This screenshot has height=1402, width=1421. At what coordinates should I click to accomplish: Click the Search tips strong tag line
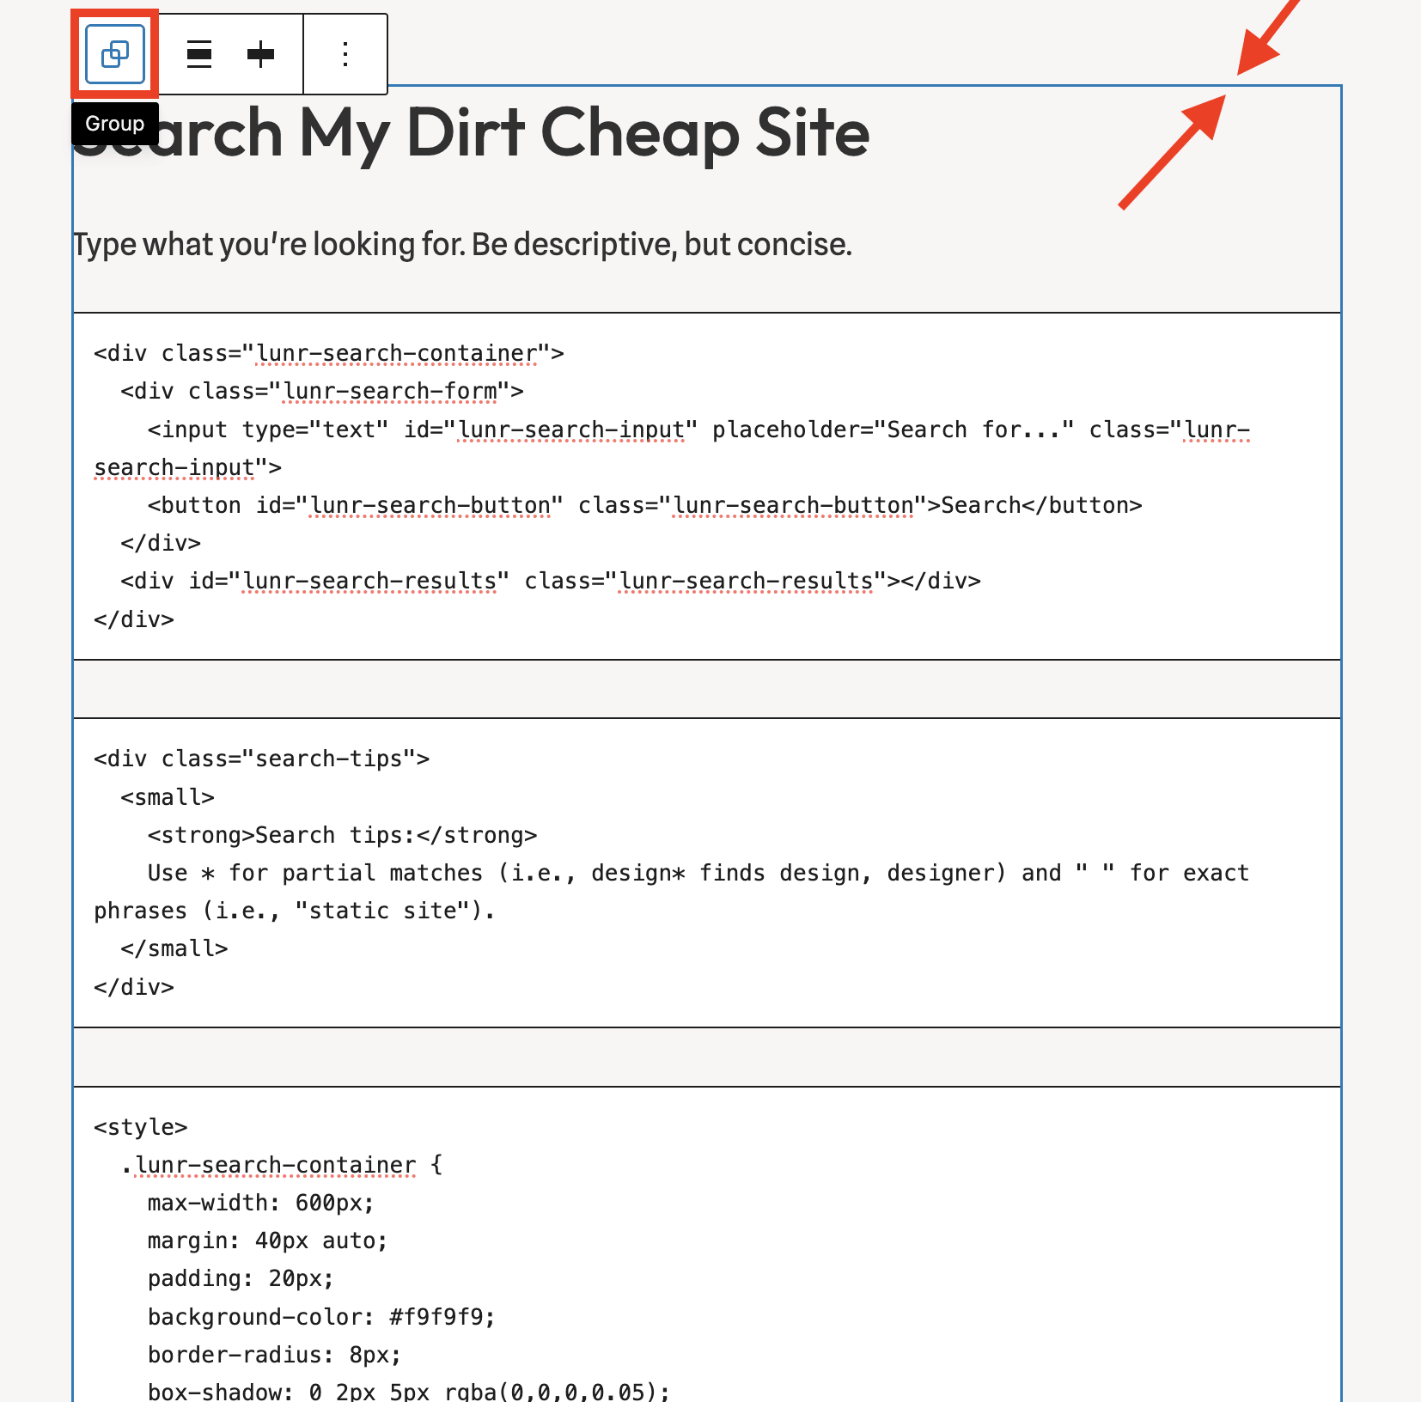pos(342,834)
